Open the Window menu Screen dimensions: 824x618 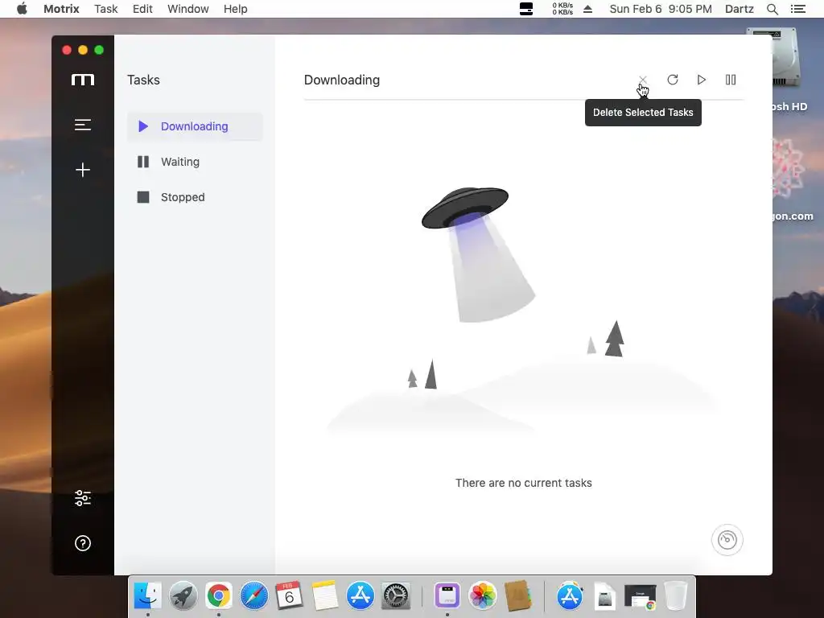pos(187,9)
